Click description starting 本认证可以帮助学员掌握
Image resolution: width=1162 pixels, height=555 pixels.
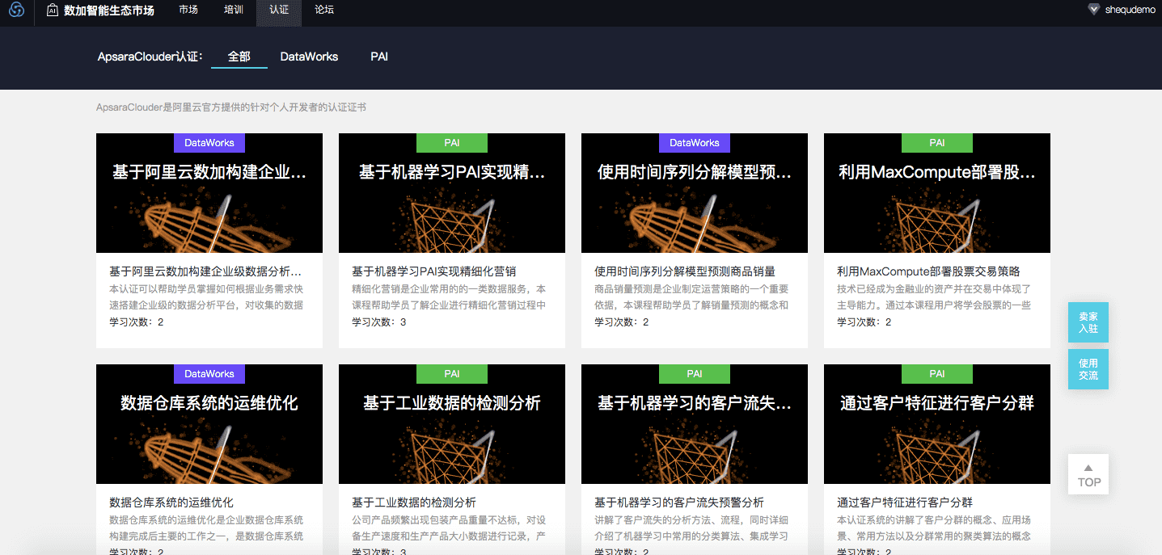[x=206, y=296]
